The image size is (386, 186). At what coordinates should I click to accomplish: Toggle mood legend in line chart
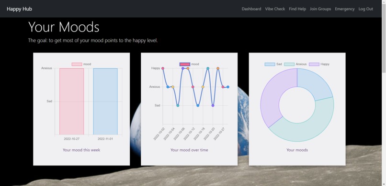184,64
